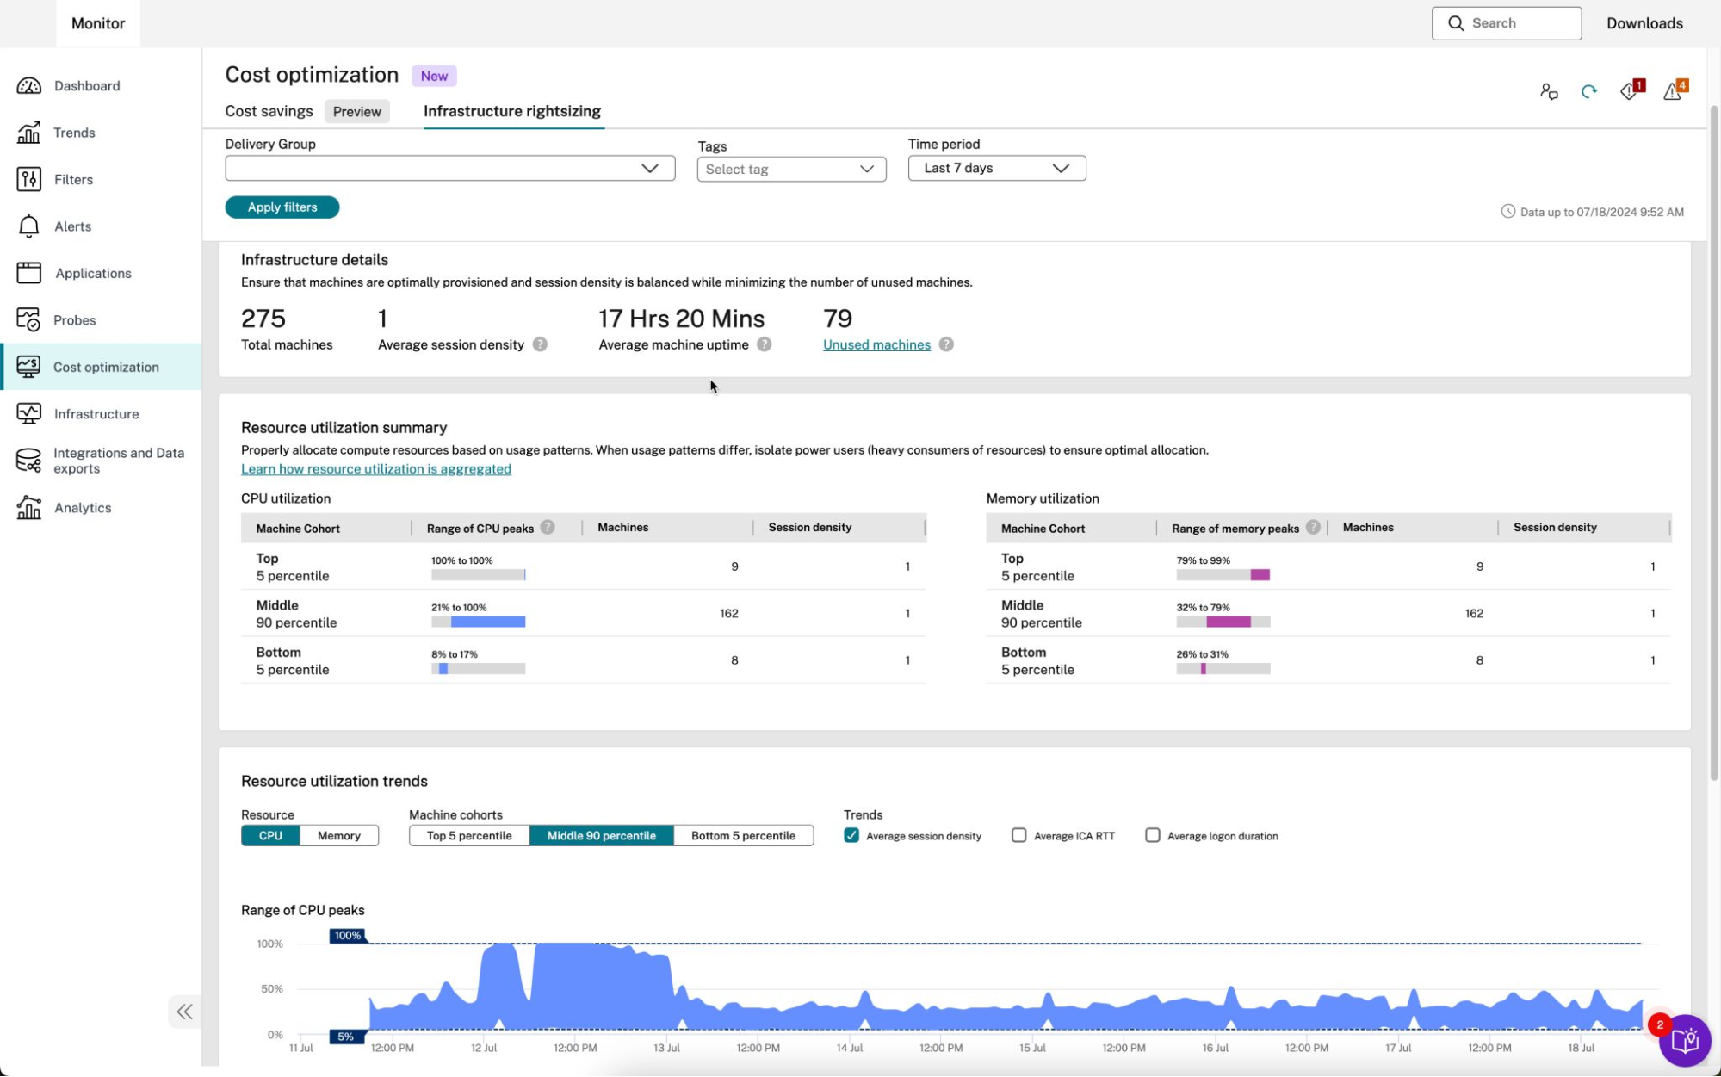Viewport: 1721px width, 1077px height.
Task: Open the Last 7 days time period dropdown
Action: point(996,168)
